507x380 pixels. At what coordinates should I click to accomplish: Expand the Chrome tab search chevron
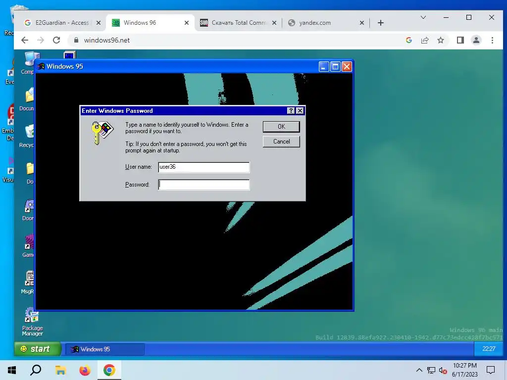(x=423, y=17)
